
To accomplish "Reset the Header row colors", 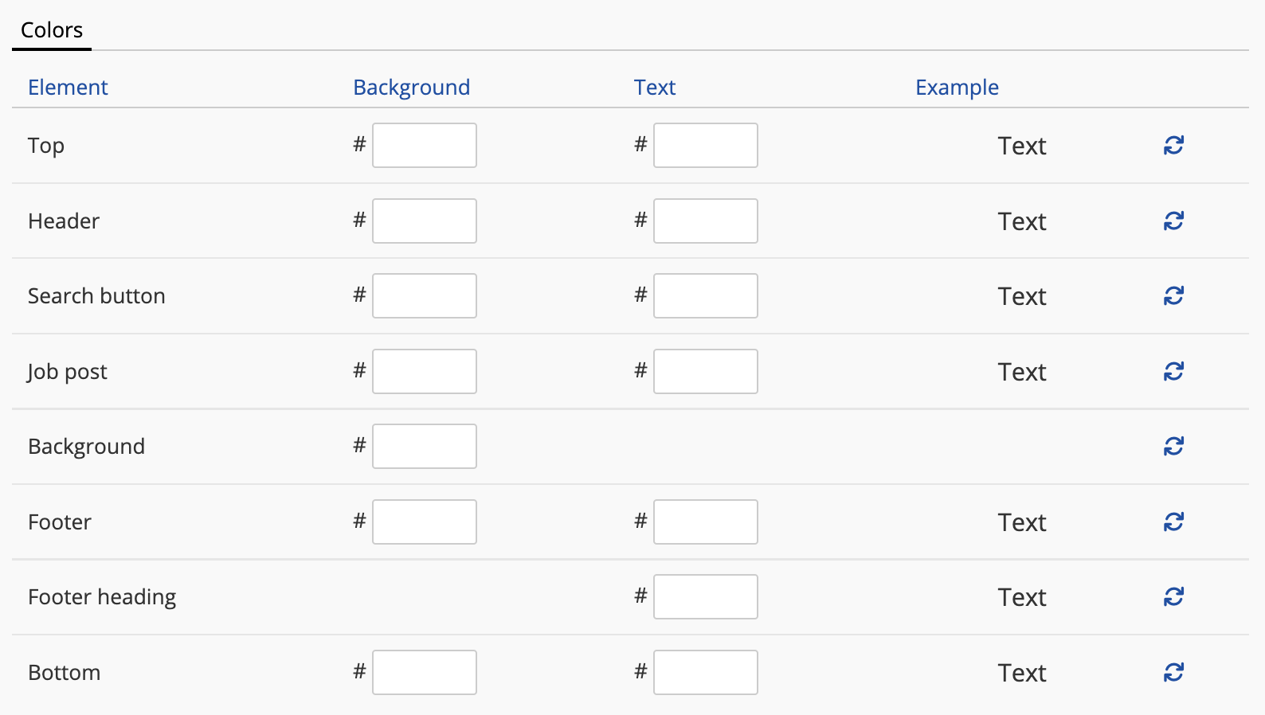I will click(1173, 221).
